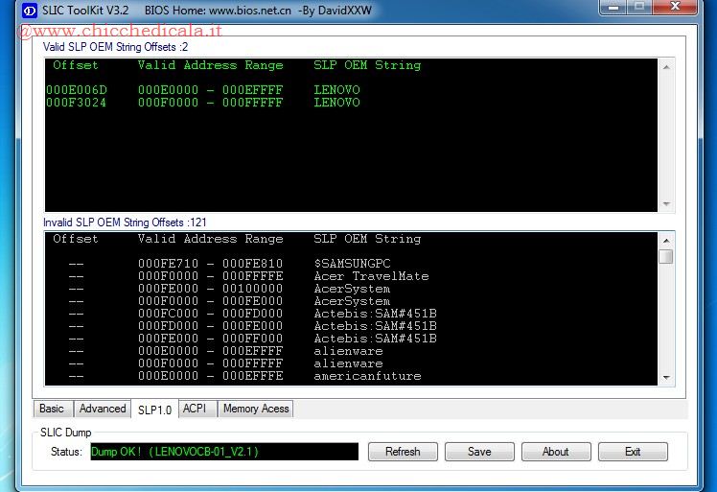Click the invalid list scrollbar up arrow
The height and width of the screenshot is (492, 717).
click(665, 240)
